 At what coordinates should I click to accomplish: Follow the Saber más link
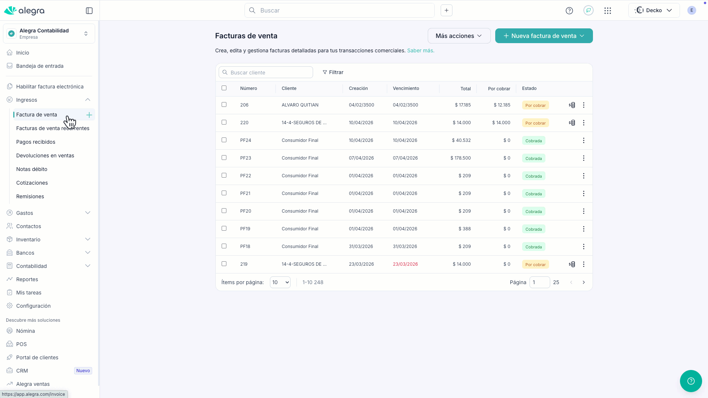click(420, 50)
